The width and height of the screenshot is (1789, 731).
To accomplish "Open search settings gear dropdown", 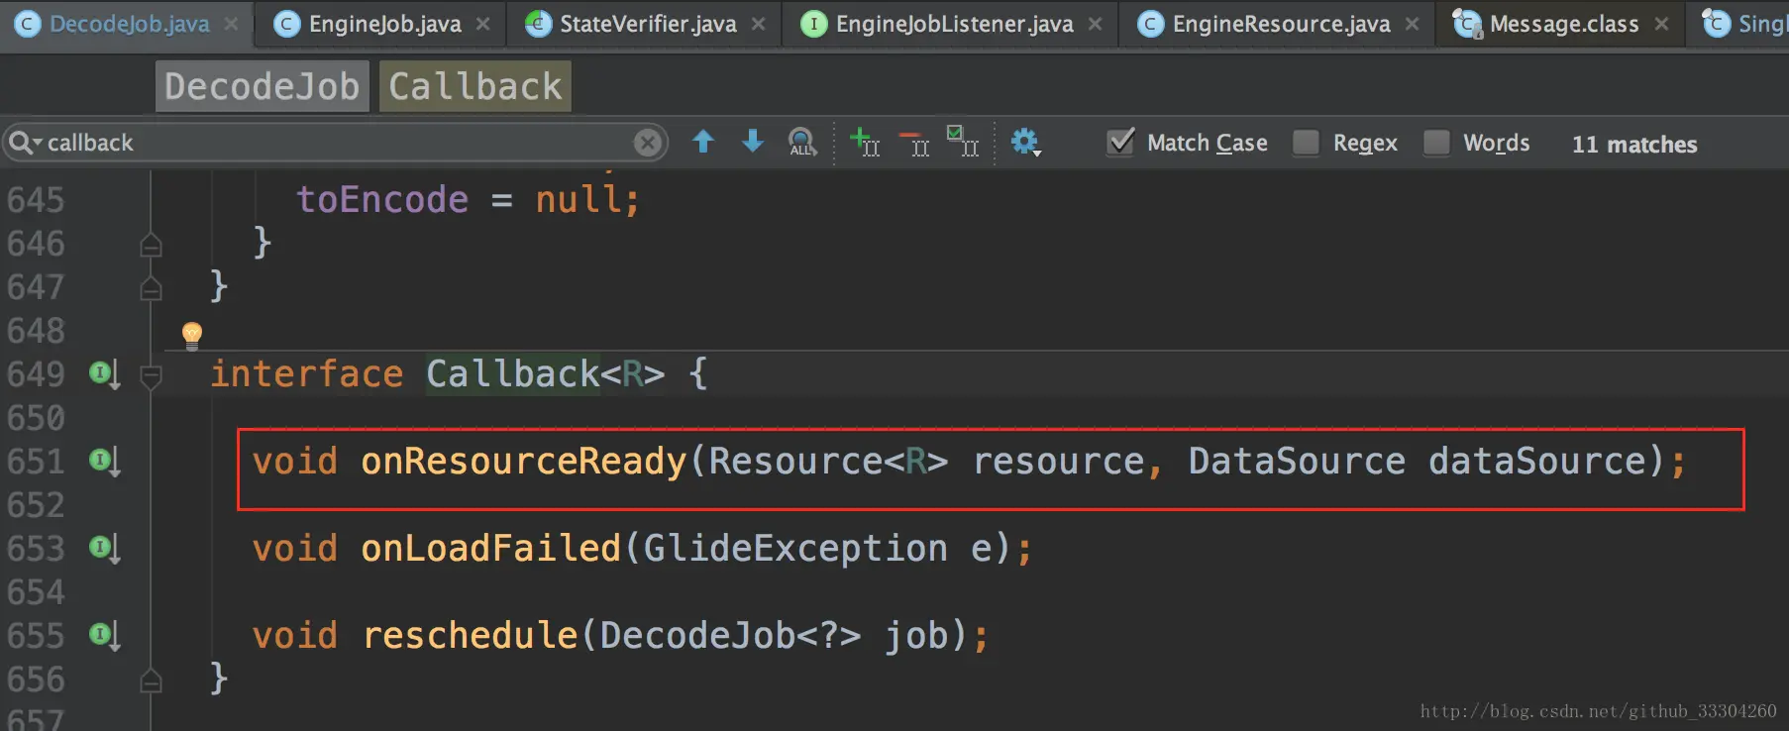I will (1026, 143).
